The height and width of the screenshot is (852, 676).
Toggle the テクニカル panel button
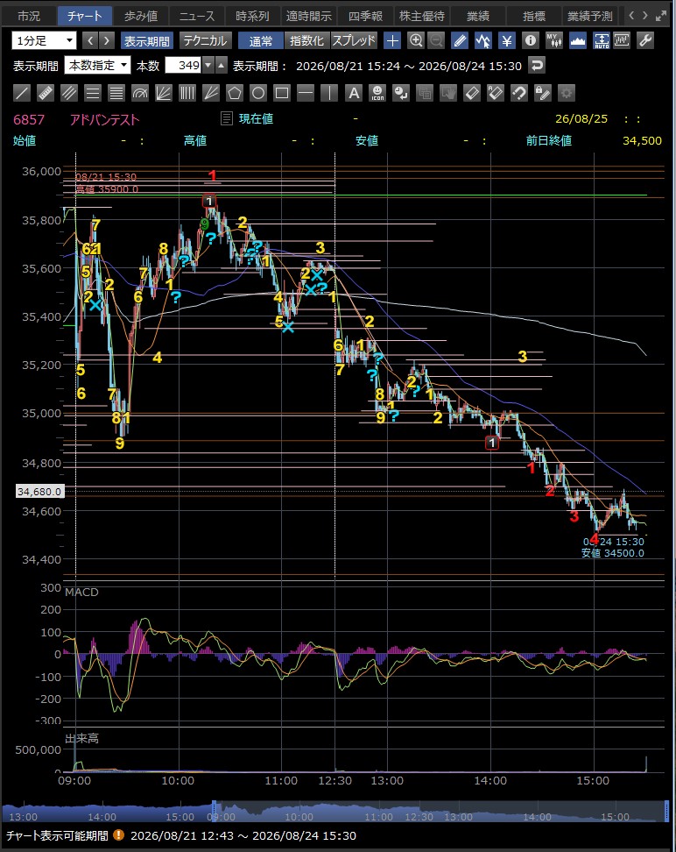click(x=206, y=40)
